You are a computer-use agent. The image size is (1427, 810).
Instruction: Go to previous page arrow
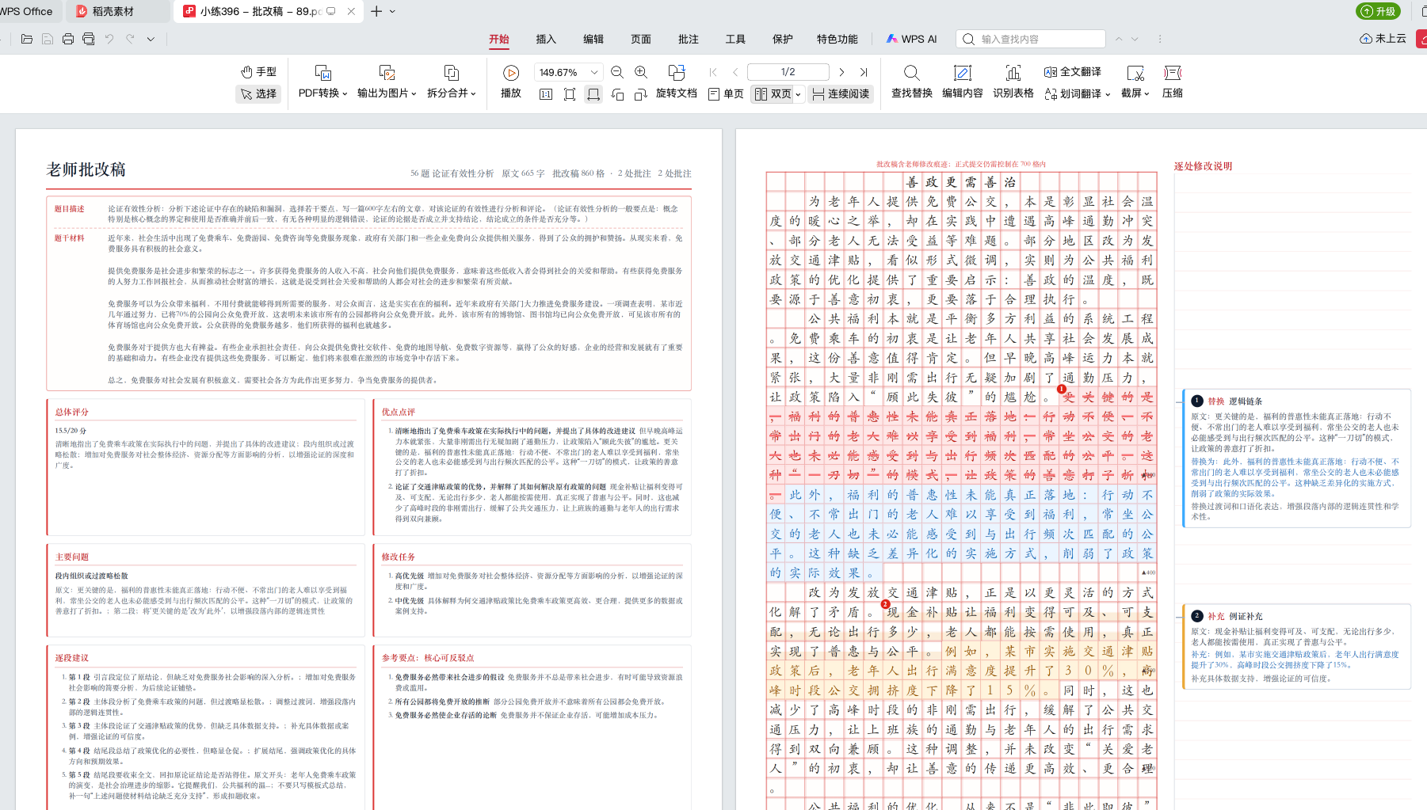click(735, 72)
